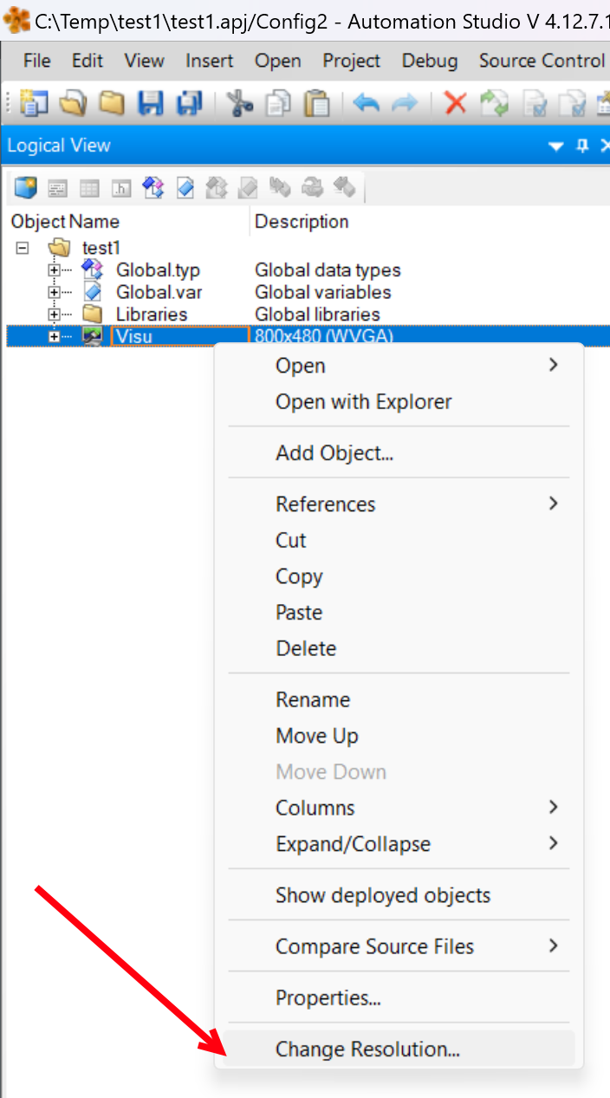Select Change Resolution... from context menu

coord(367,1049)
